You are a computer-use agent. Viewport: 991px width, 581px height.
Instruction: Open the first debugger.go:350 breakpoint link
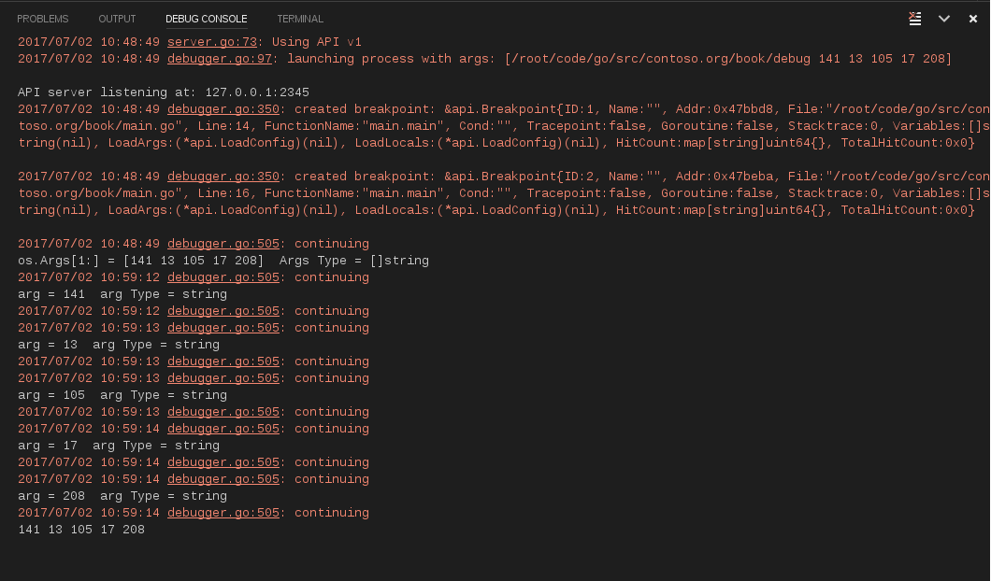tap(223, 108)
